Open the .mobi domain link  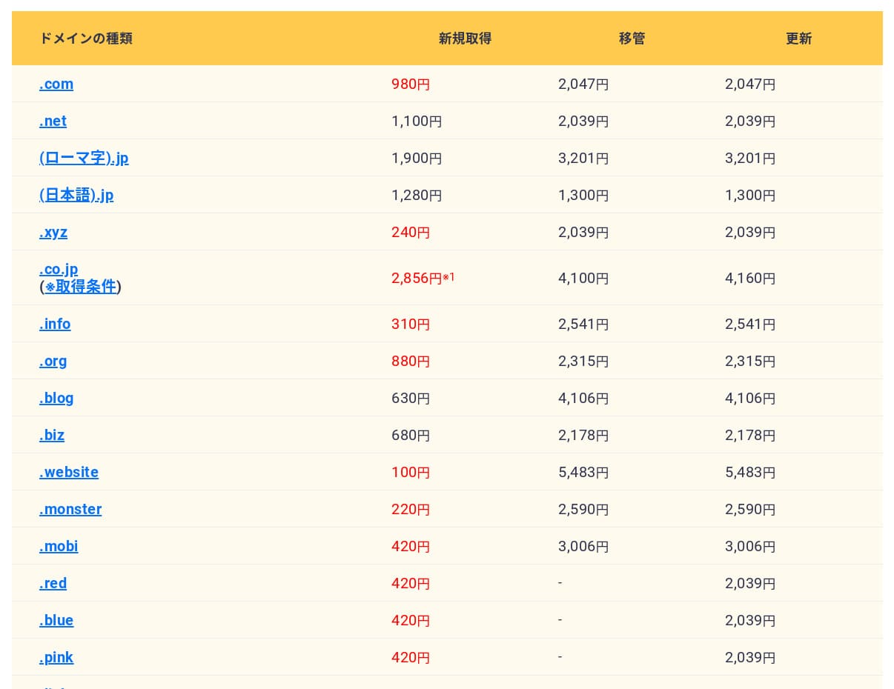59,547
